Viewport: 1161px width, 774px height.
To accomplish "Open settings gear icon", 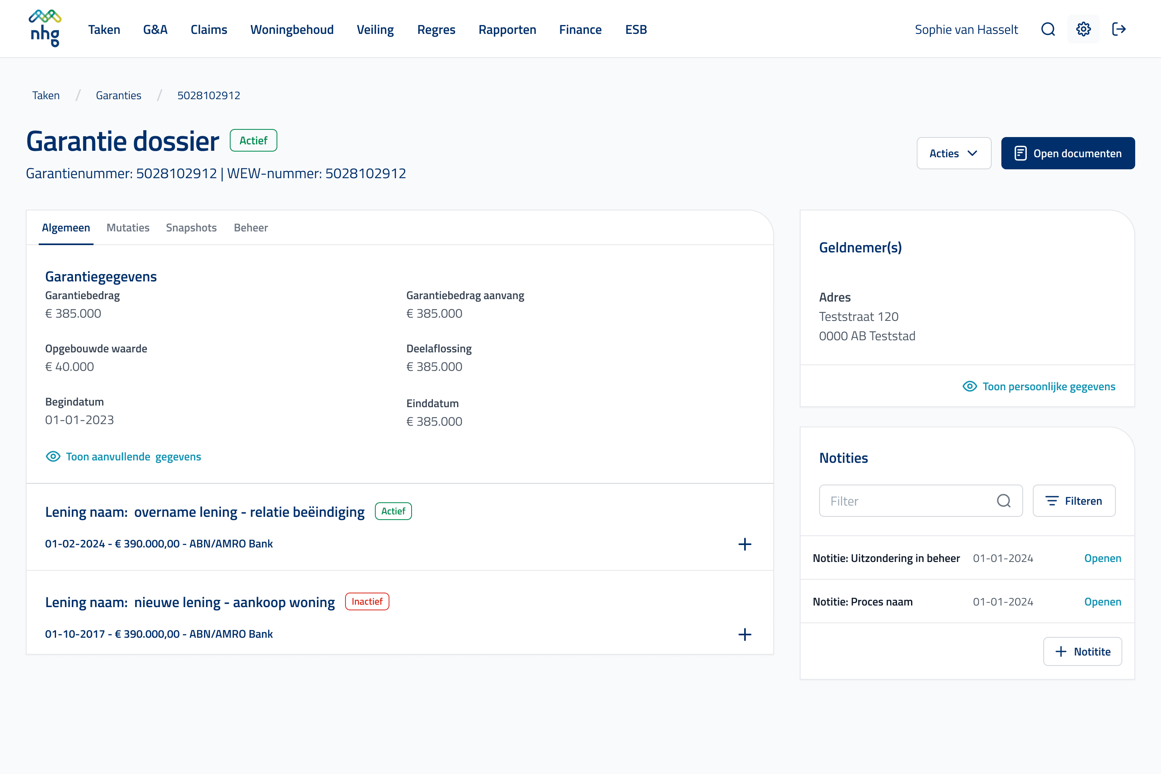I will tap(1083, 29).
